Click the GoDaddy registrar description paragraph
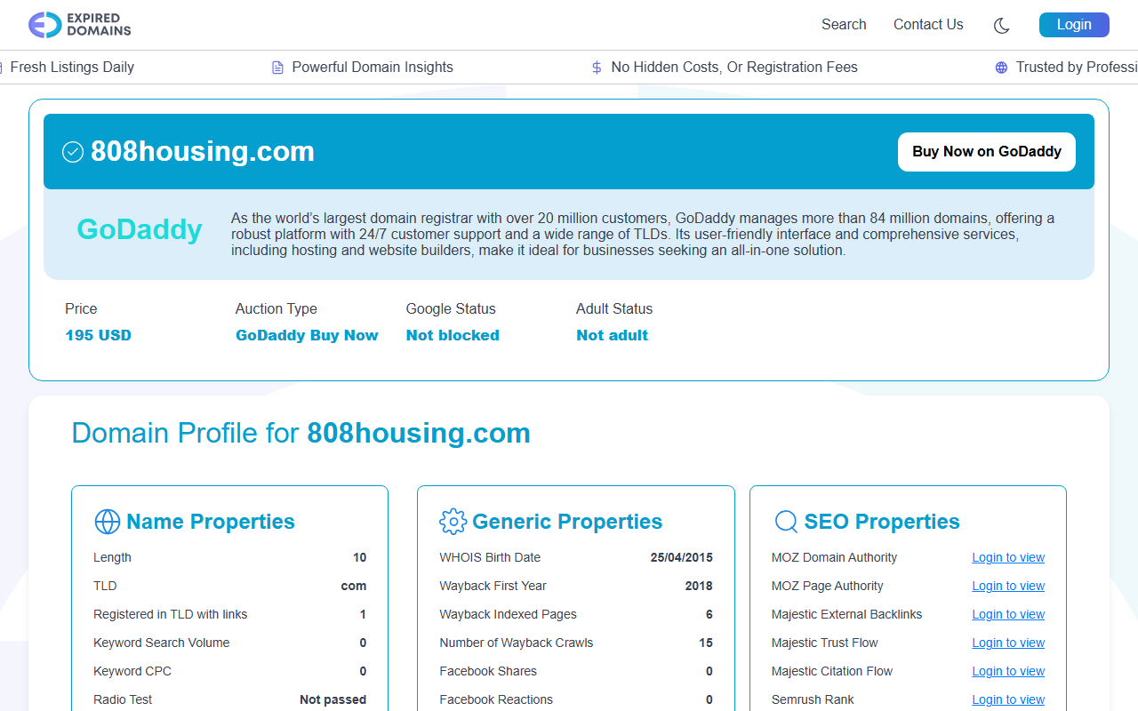 (644, 235)
